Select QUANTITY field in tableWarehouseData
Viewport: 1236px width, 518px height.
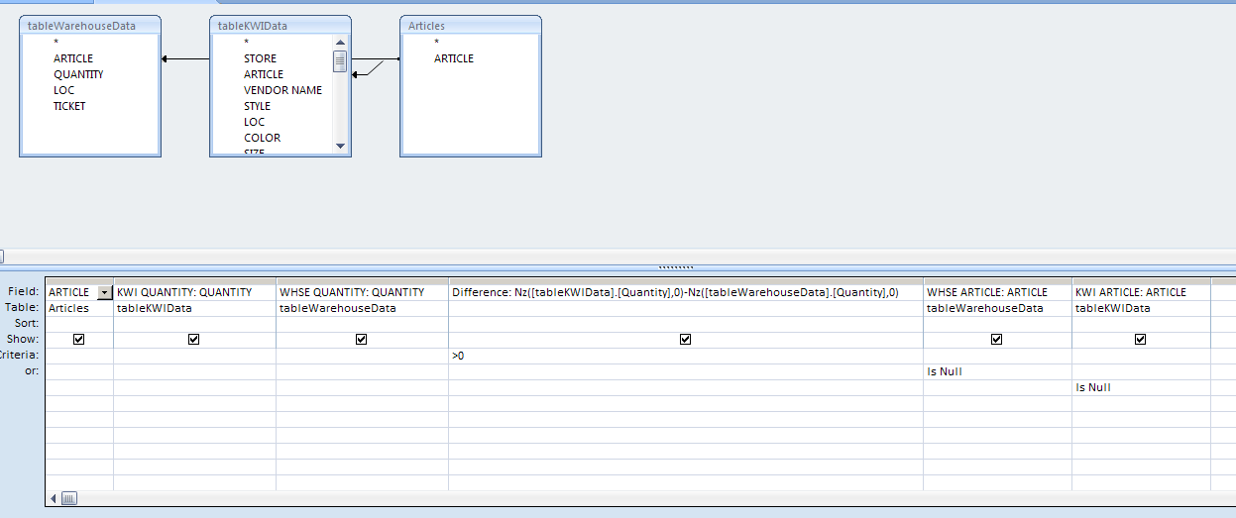(x=78, y=74)
